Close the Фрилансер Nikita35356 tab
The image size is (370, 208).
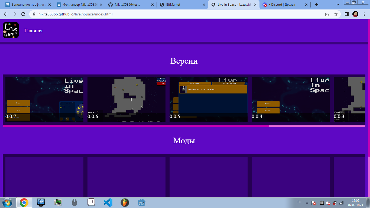[101, 5]
